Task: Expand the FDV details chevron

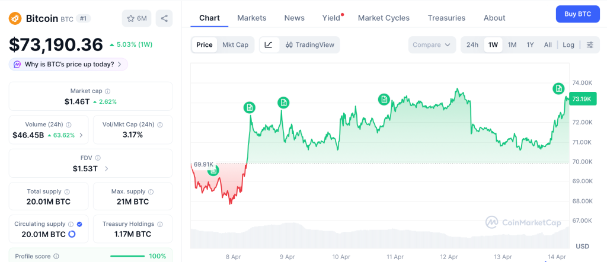Action: pos(107,169)
